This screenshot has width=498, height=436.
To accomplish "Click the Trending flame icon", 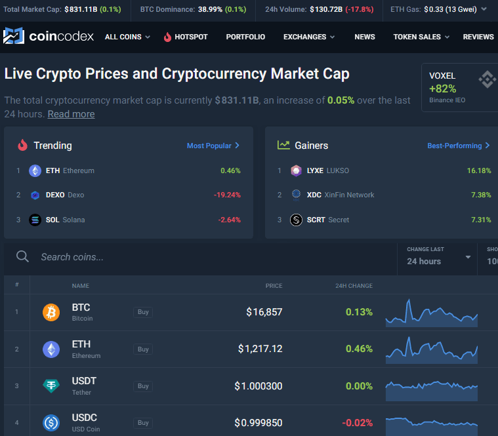I will [22, 145].
